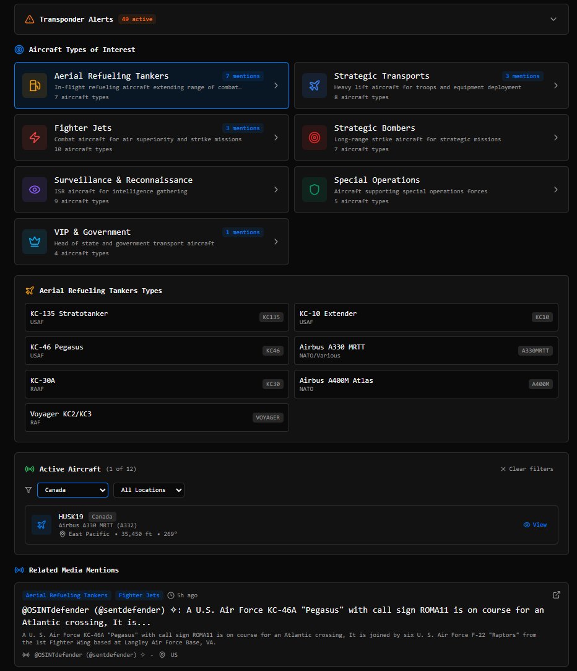Click the 1 mentions badge on VIP & Government
The image size is (577, 671).
coord(243,232)
